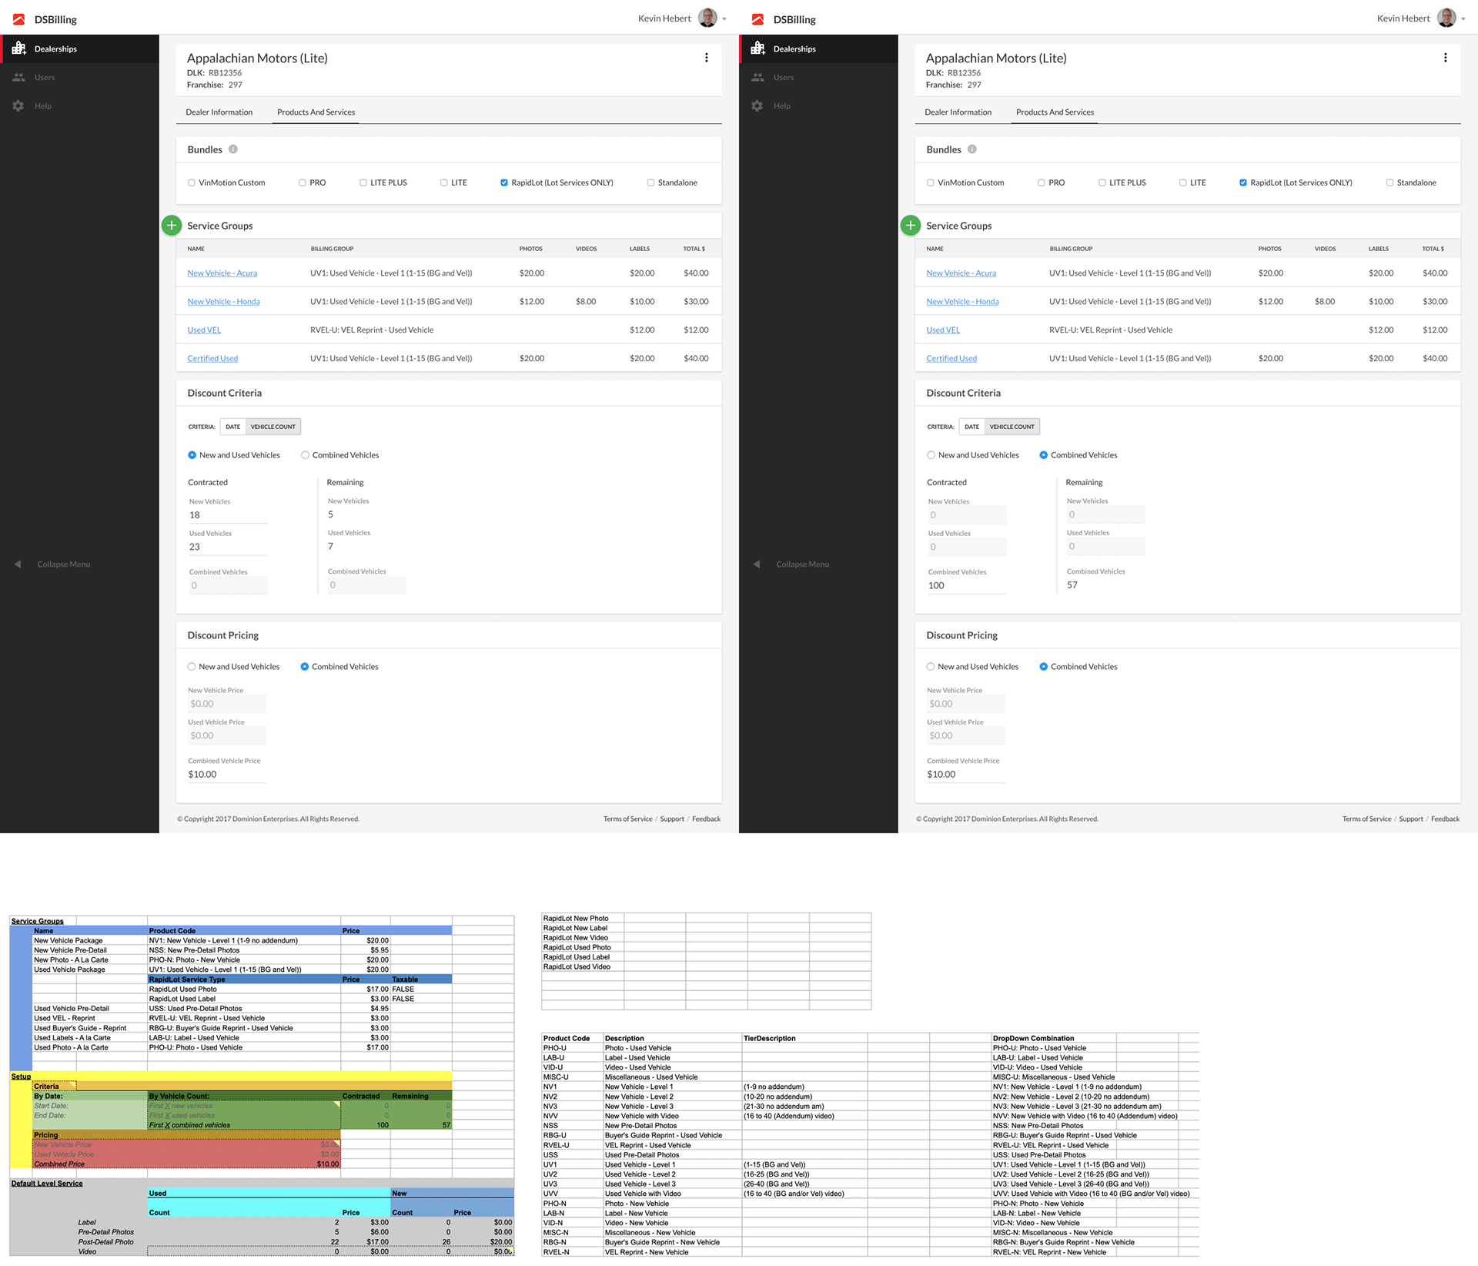Click green plus icon beside left Service Groups
This screenshot has height=1266, width=1478.
[172, 226]
